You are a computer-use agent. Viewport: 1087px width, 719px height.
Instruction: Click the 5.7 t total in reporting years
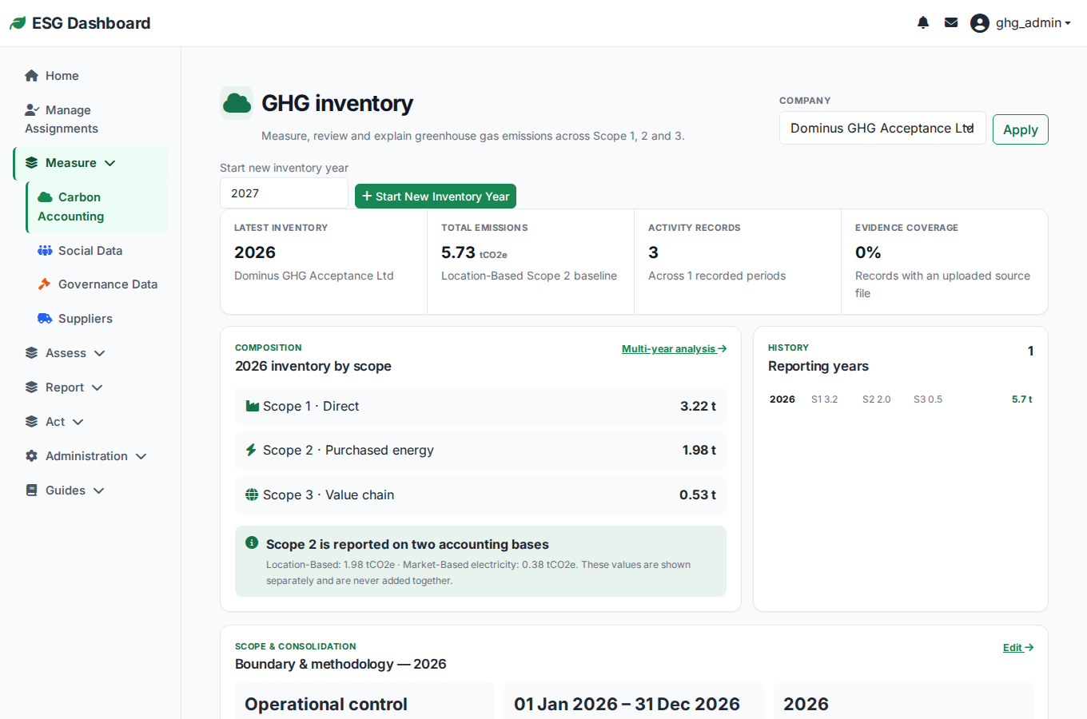click(x=1021, y=399)
